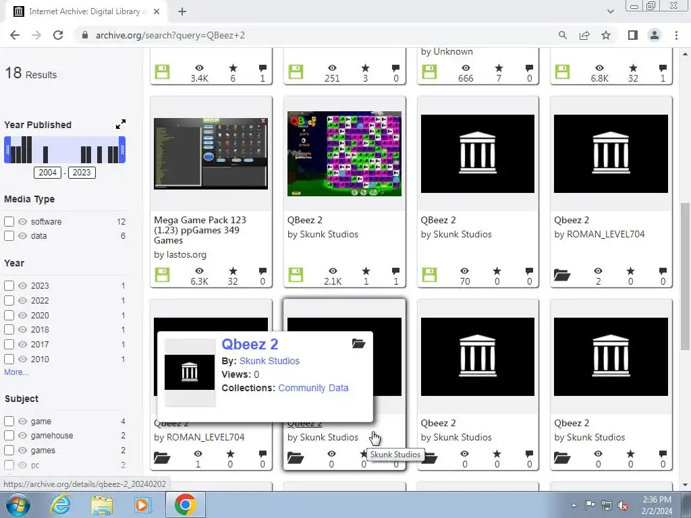Toggle eye icon for 2017 year
Image resolution: width=691 pixels, height=518 pixels.
(22, 345)
